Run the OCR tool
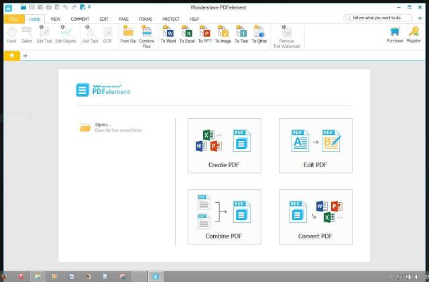429x282 pixels. tap(107, 35)
